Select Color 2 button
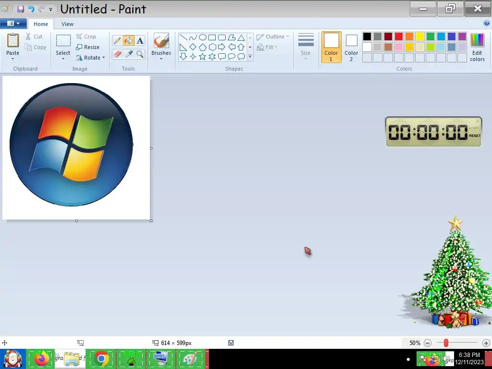Image resolution: width=492 pixels, height=369 pixels. (351, 47)
